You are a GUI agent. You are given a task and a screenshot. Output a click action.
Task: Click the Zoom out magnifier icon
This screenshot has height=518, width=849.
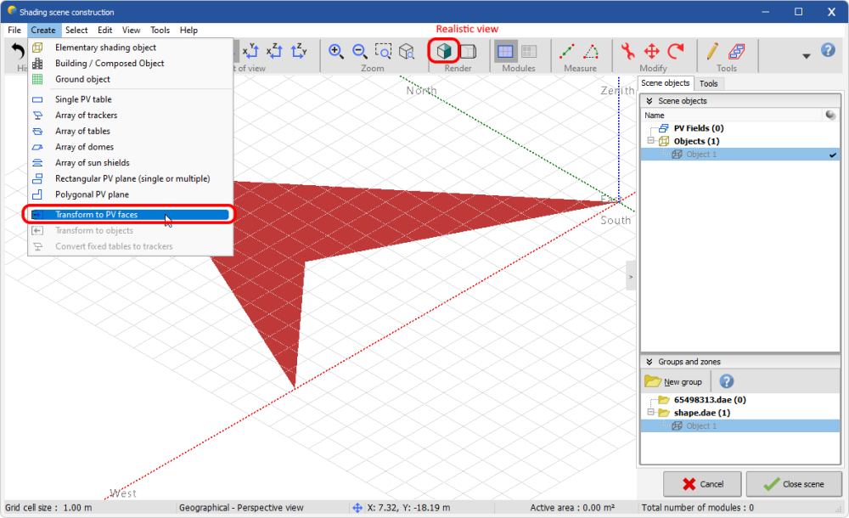coord(359,51)
